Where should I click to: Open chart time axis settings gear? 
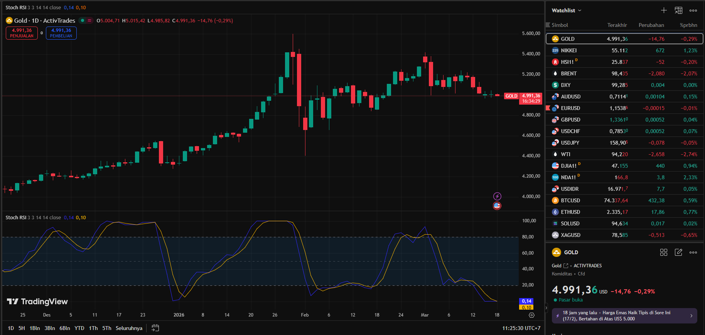(x=531, y=315)
